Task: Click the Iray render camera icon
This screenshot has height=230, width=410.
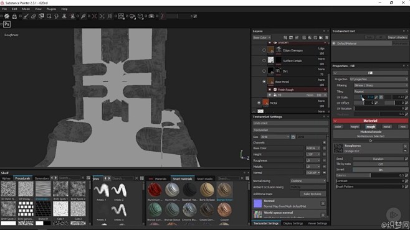Action: click(151, 16)
